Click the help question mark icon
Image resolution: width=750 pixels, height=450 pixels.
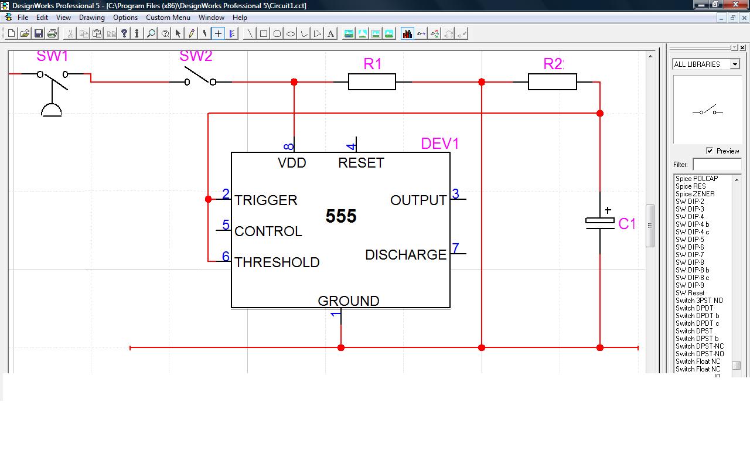[124, 33]
